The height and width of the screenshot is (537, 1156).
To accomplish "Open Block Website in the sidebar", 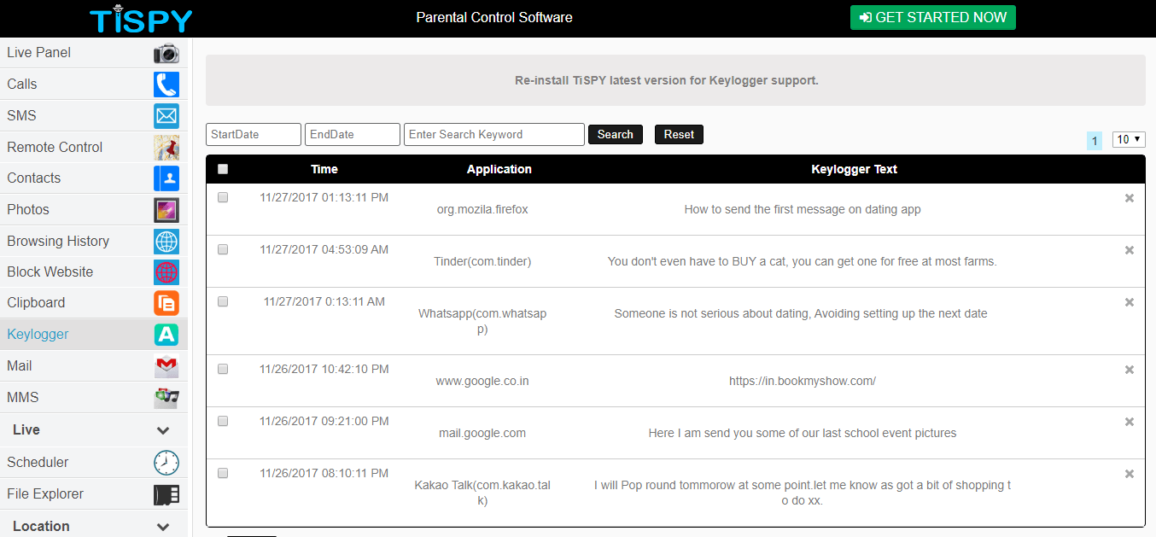I will click(94, 272).
